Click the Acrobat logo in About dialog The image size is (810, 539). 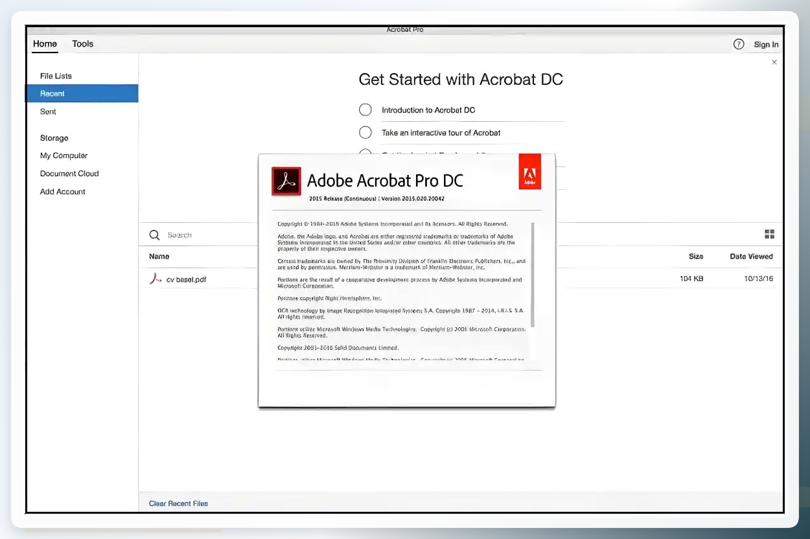coord(286,181)
